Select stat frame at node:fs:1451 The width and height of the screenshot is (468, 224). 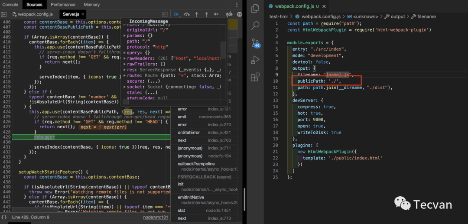click(205, 211)
